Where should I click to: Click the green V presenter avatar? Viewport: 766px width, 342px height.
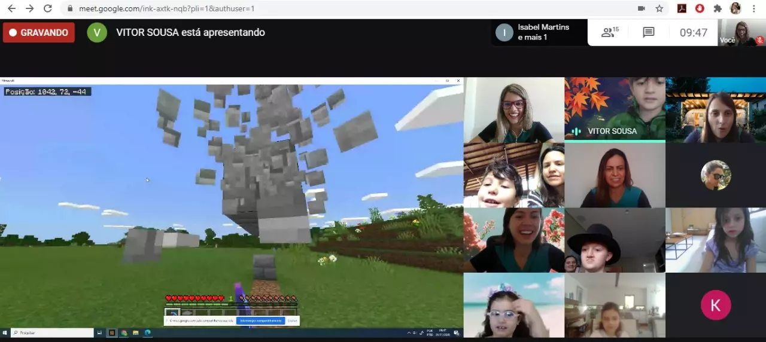(97, 32)
